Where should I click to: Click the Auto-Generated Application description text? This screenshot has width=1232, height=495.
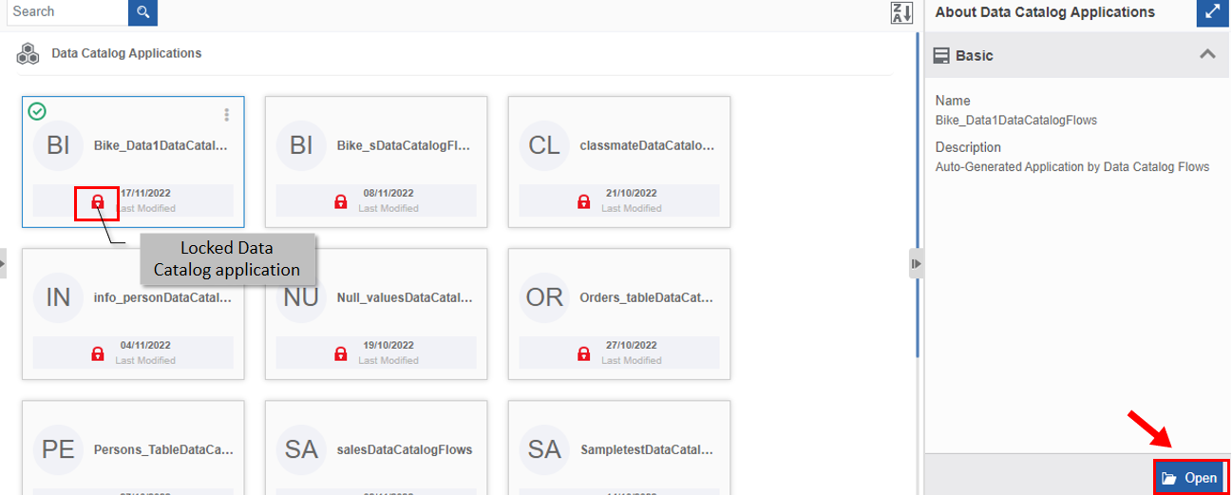tap(1072, 166)
